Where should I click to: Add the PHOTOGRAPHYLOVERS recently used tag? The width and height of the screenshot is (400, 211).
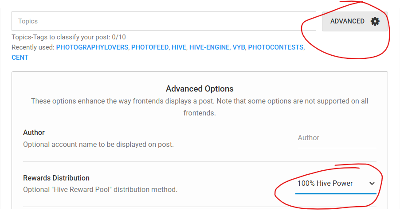(x=92, y=47)
